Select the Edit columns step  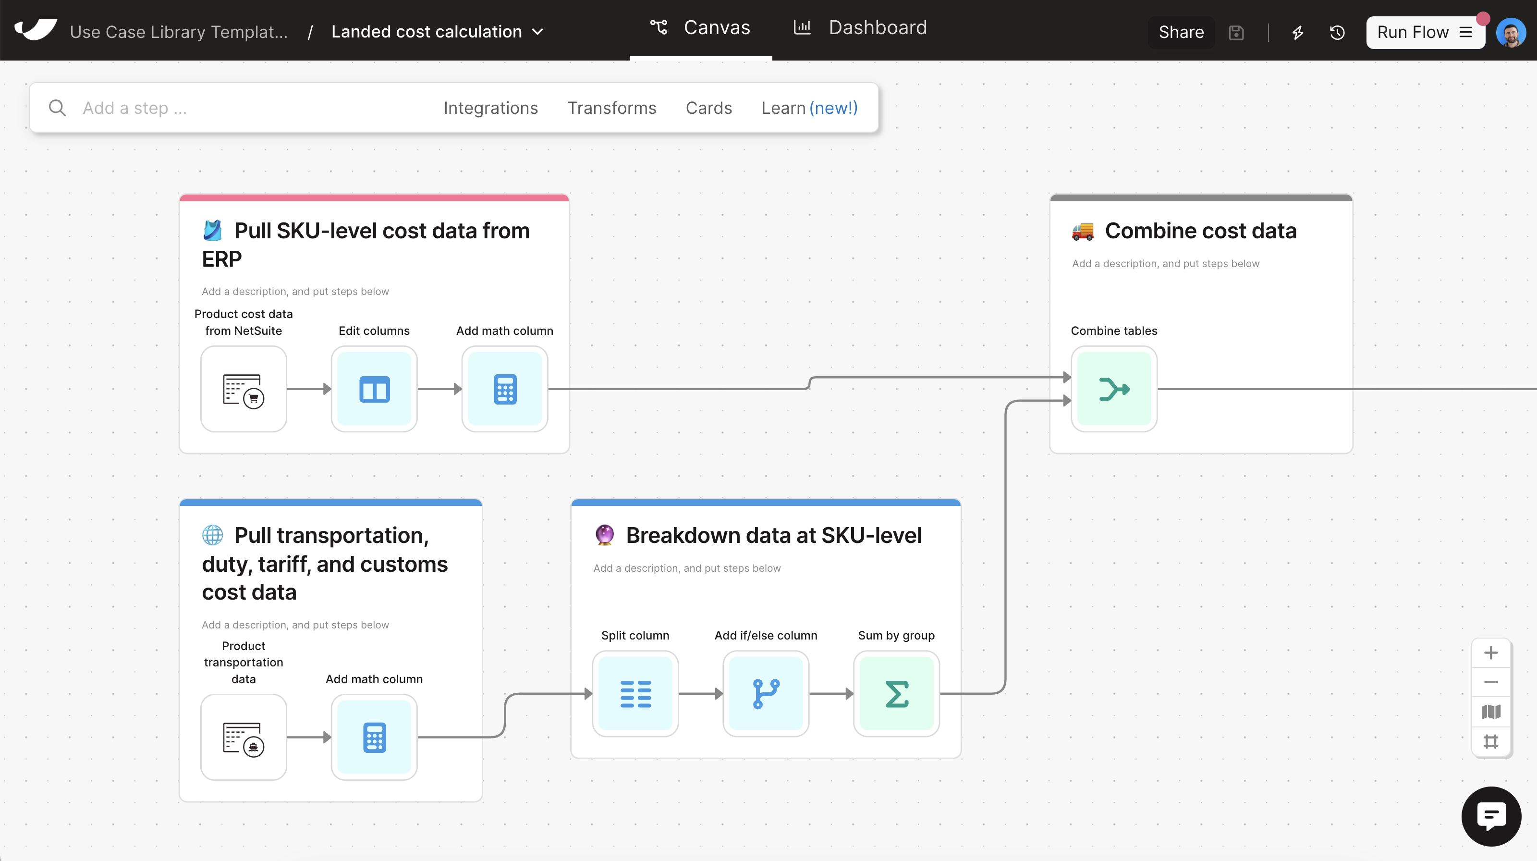point(374,389)
